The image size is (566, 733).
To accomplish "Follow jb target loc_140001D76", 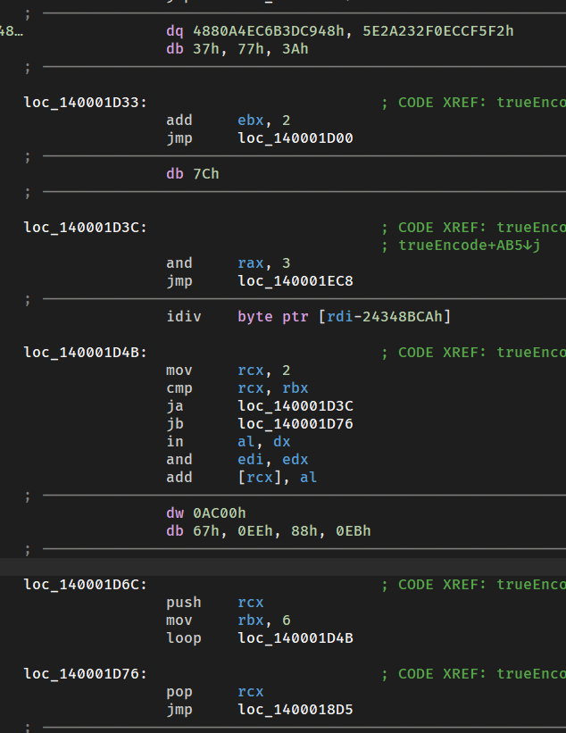I will [295, 423].
